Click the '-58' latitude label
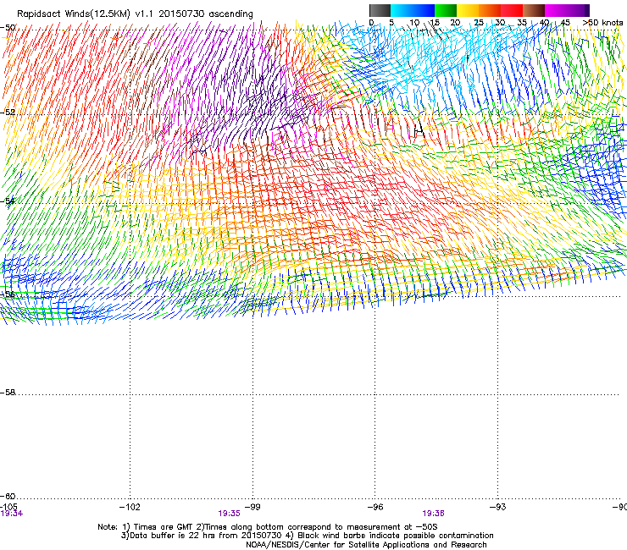 click(x=8, y=393)
